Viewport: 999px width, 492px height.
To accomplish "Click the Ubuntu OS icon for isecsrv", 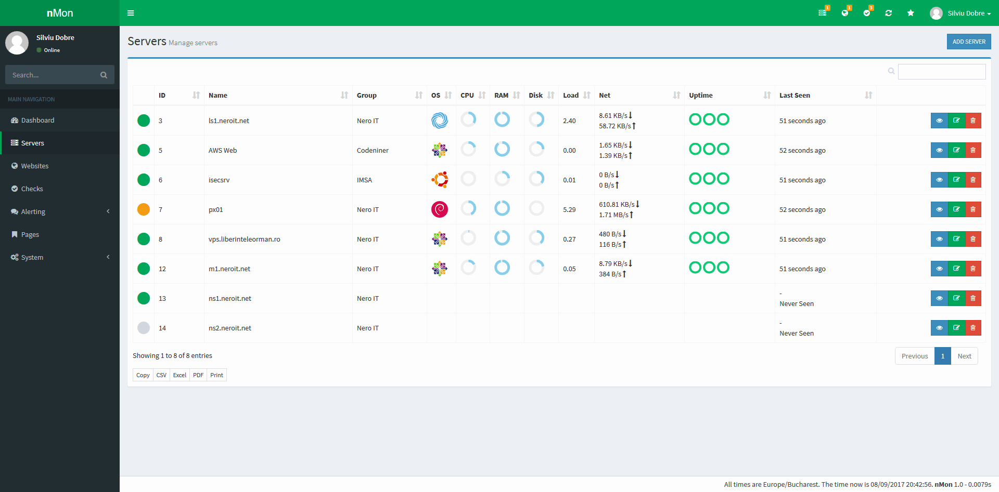I will (440, 180).
